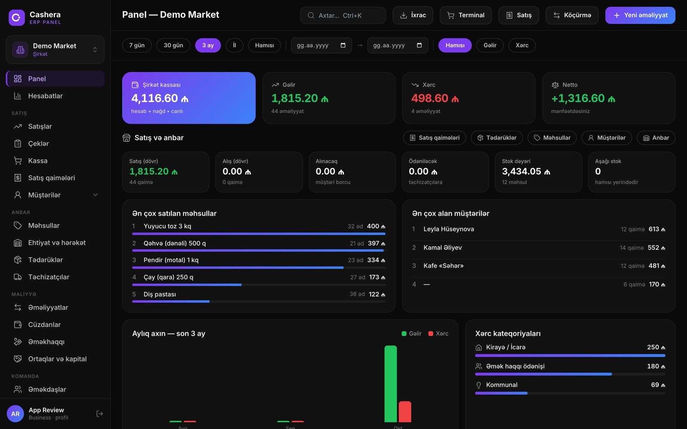Click the Ehtiyat və hərəkət warehouse icon
The height and width of the screenshot is (429, 687).
point(18,242)
